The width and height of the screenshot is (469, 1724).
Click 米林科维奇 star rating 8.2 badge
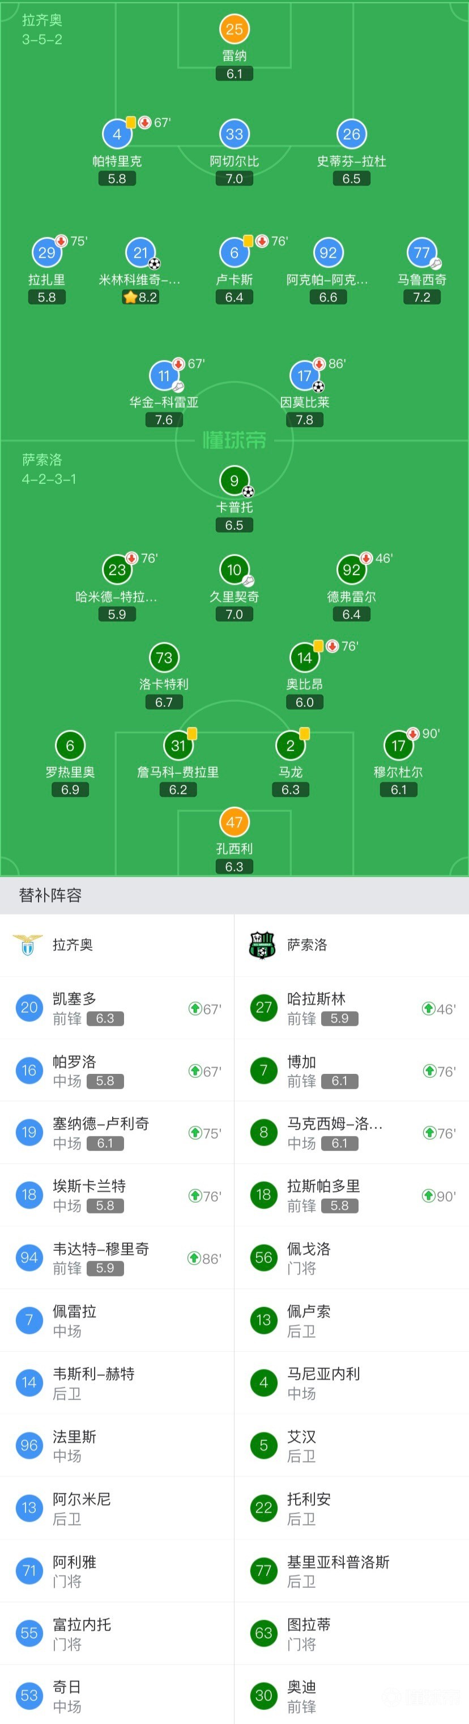140,297
